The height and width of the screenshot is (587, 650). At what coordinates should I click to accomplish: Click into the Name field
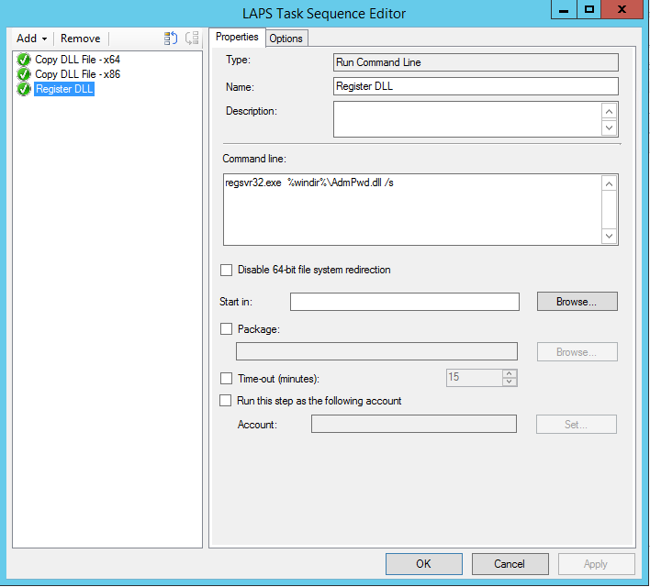click(x=476, y=86)
